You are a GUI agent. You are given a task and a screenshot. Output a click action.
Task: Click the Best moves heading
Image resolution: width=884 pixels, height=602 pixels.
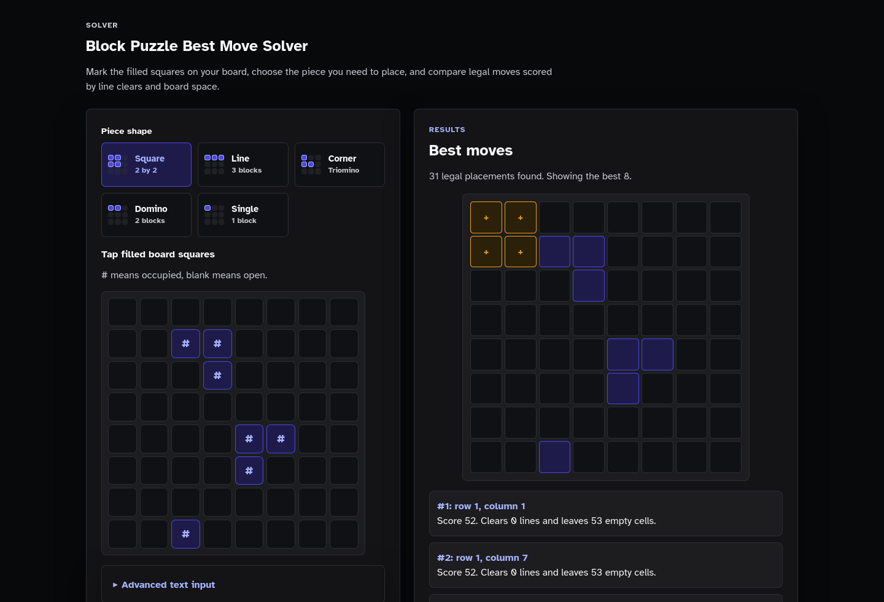tap(471, 150)
